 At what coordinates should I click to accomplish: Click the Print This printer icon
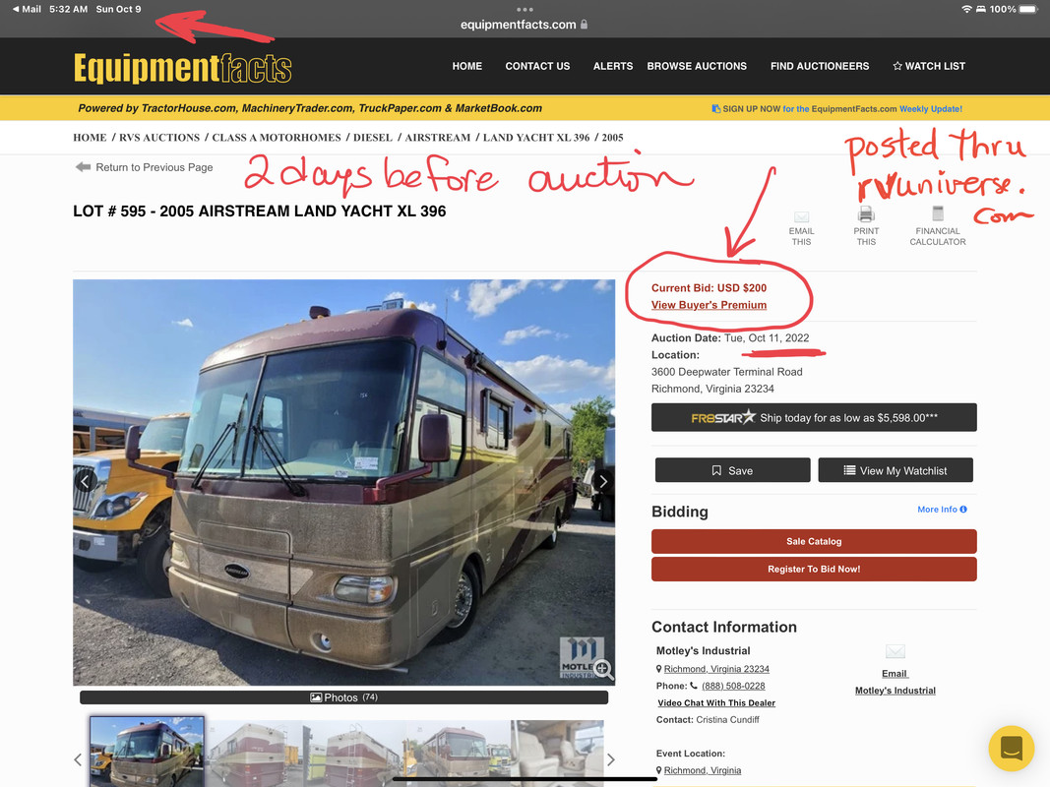pyautogui.click(x=866, y=214)
